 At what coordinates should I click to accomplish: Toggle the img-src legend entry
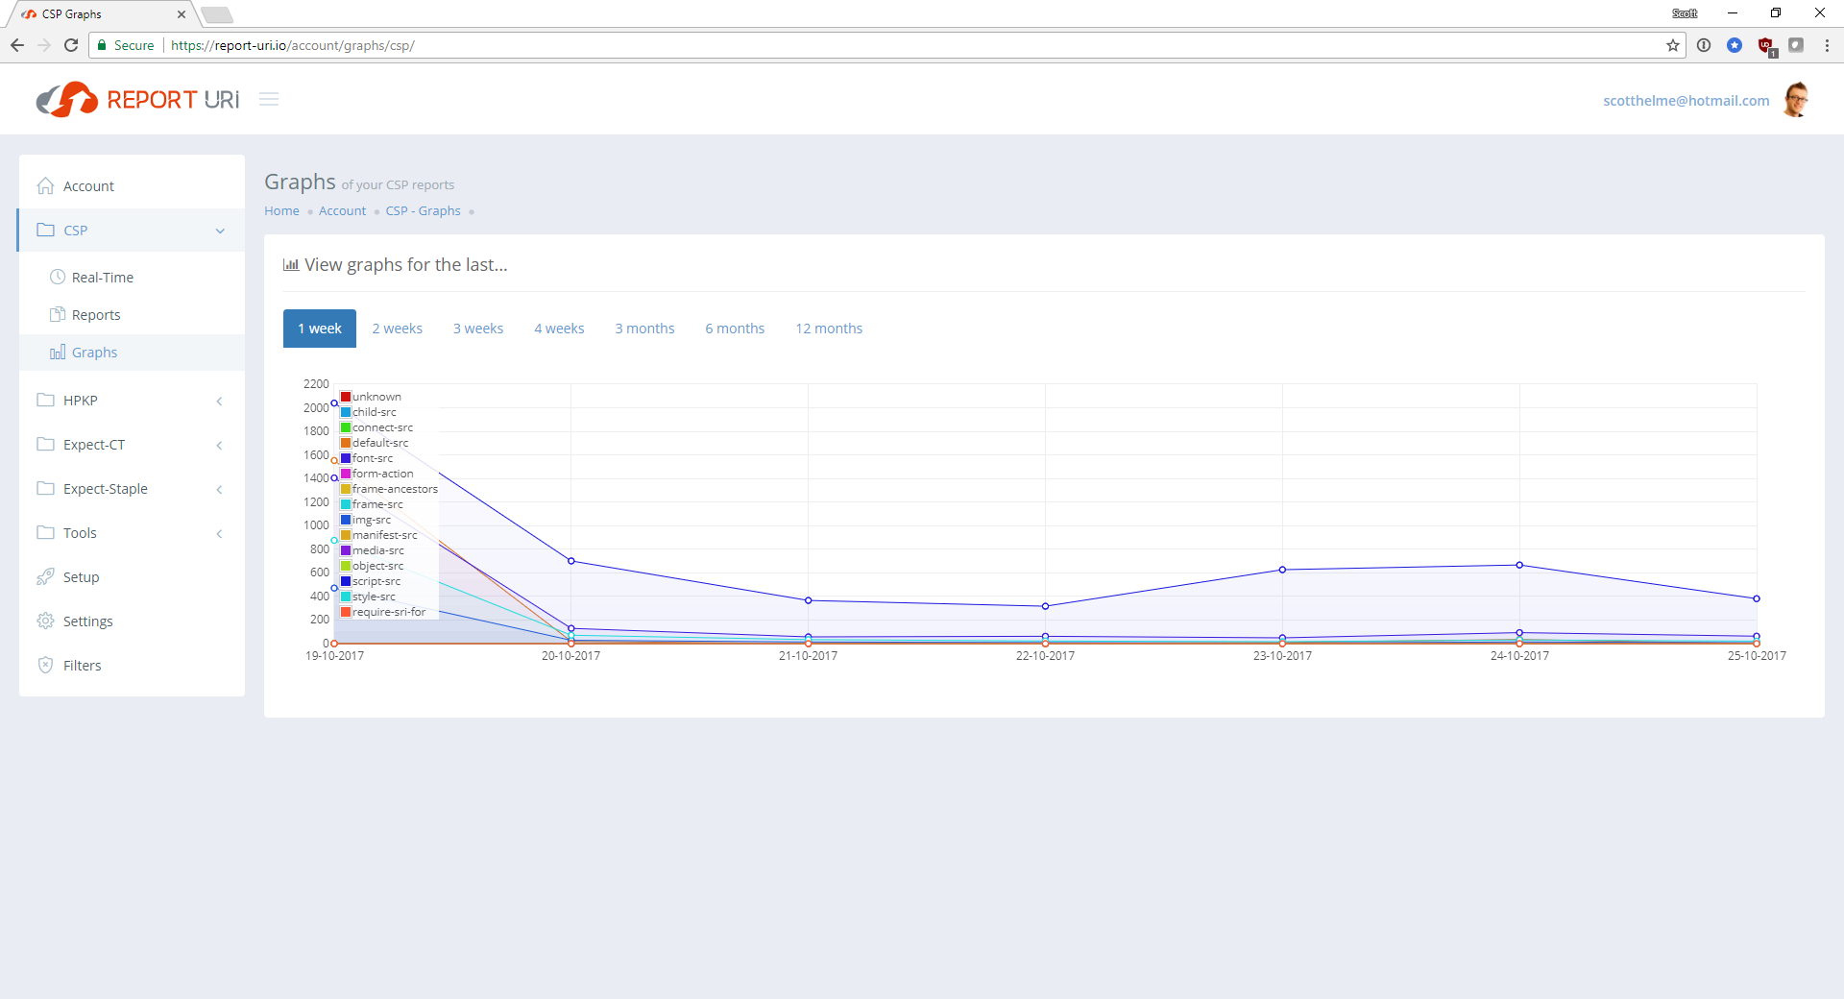(x=370, y=519)
